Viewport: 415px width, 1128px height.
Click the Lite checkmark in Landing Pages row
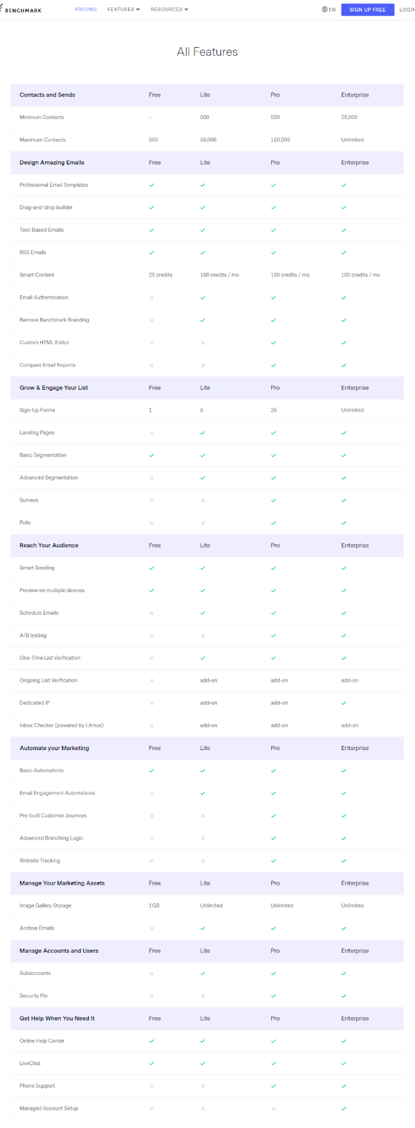pos(203,433)
